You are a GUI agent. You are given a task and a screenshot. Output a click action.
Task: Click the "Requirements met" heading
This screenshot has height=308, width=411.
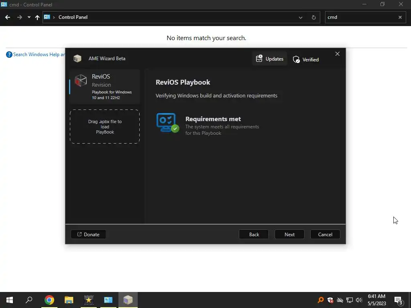[213, 119]
